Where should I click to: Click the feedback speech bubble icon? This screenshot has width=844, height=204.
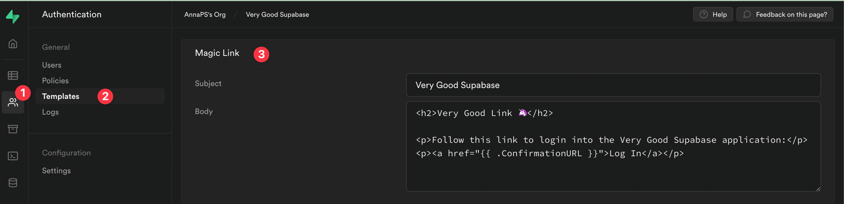747,14
